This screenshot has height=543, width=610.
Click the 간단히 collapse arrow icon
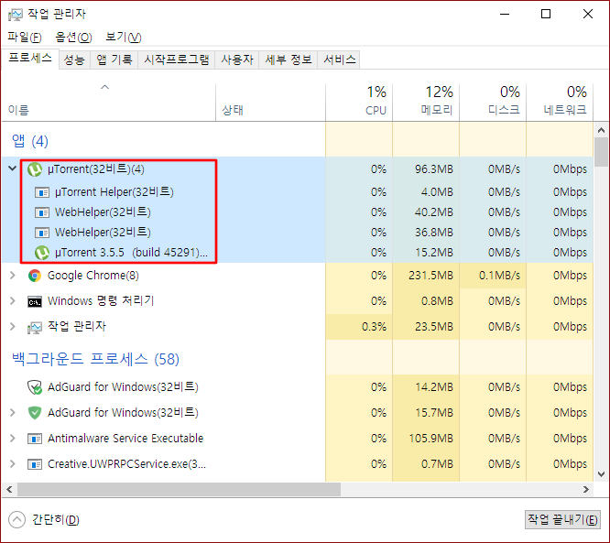(x=16, y=519)
